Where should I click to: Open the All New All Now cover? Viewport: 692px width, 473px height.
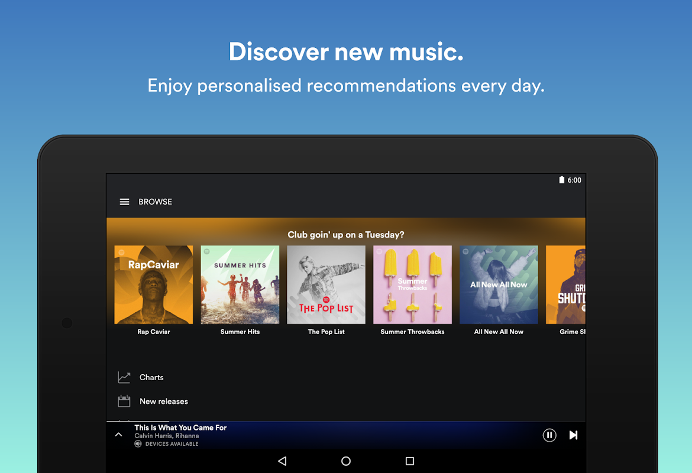click(x=499, y=284)
